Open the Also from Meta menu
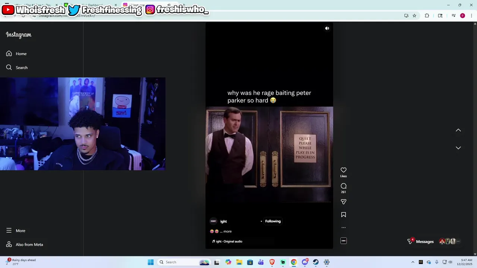The width and height of the screenshot is (477, 268). (x=25, y=245)
